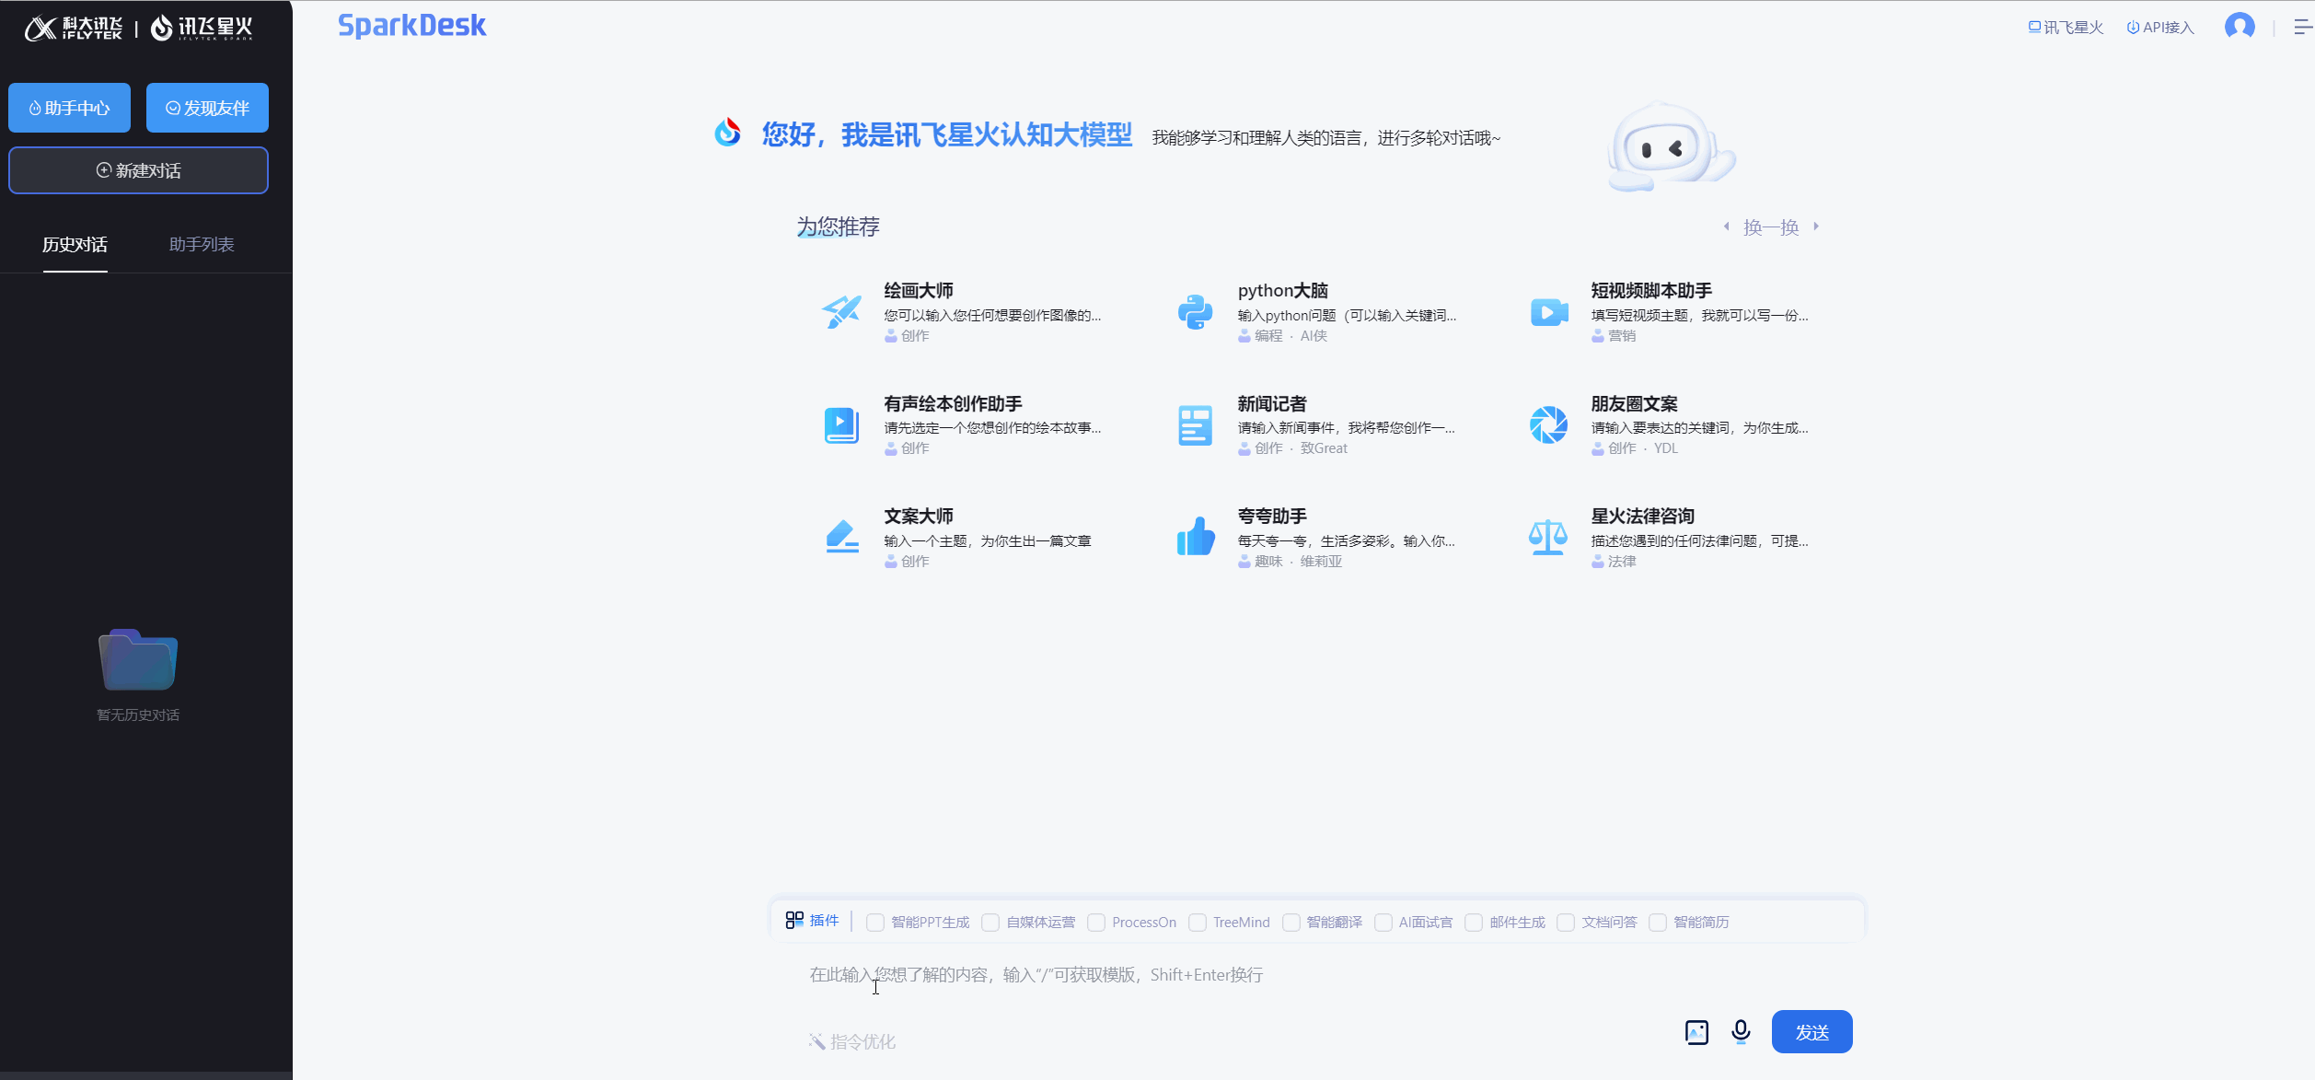The height and width of the screenshot is (1080, 2315).
Task: Open the 星火法律咨询 assistant title
Action: click(1643, 517)
